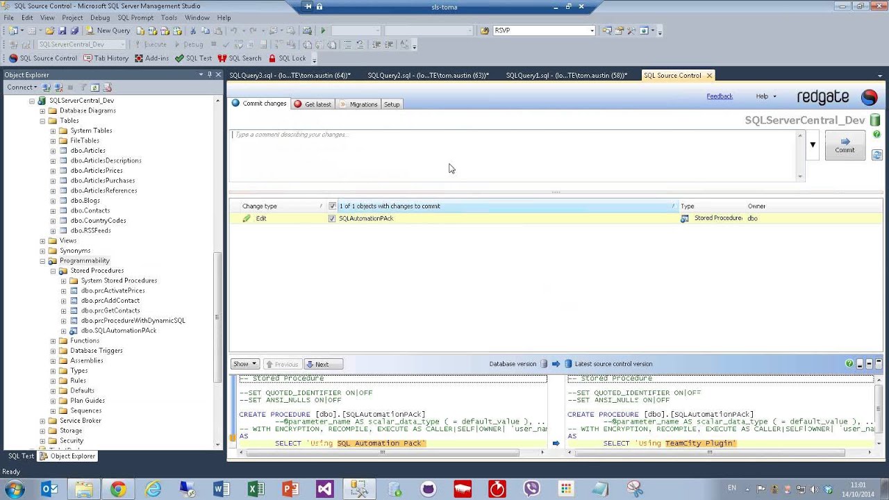The image size is (889, 500).
Task: Collapse the Programmability folder
Action: point(42,260)
